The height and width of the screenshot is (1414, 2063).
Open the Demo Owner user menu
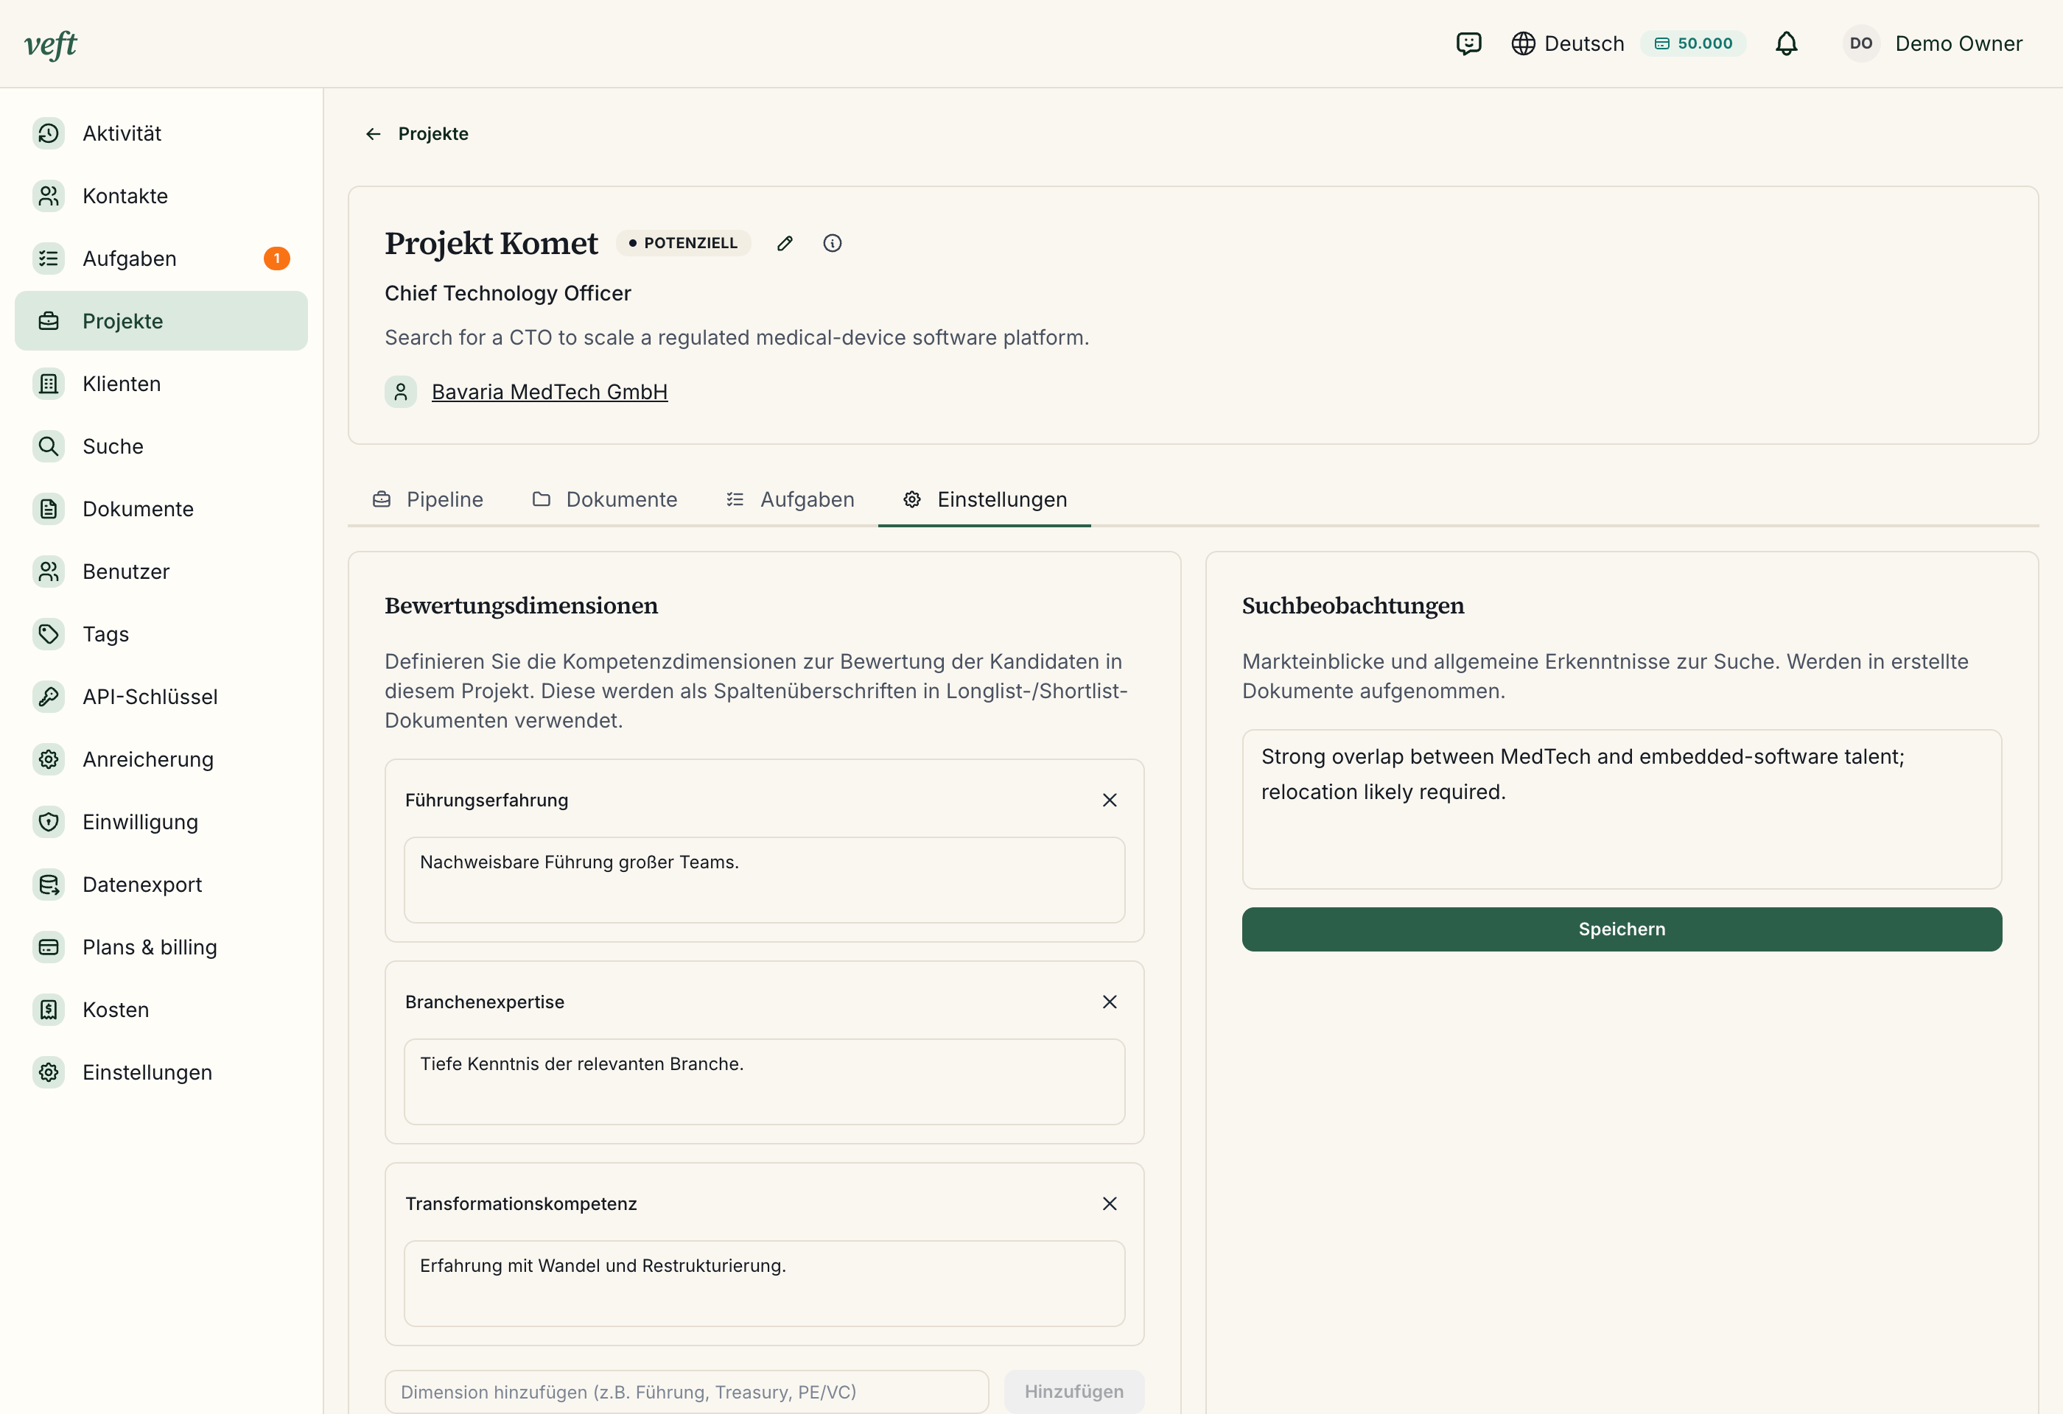[x=1933, y=43]
